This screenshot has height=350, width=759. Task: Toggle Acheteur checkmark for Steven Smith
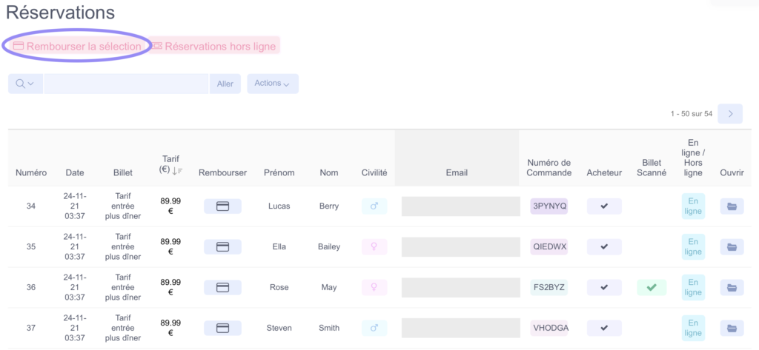point(604,329)
